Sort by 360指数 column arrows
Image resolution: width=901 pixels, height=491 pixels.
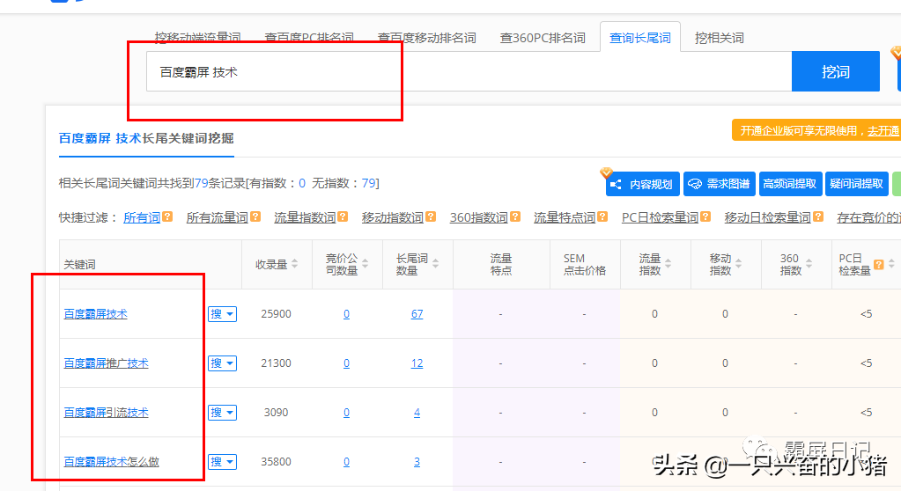pos(809,264)
